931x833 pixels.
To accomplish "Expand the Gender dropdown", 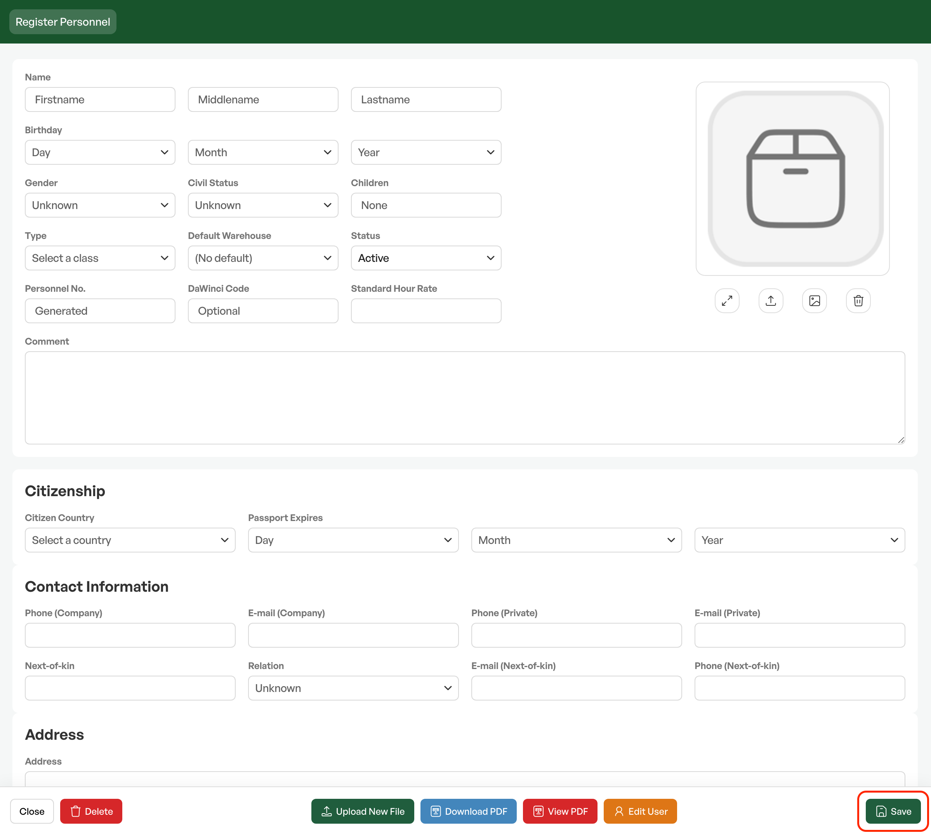I will click(100, 205).
